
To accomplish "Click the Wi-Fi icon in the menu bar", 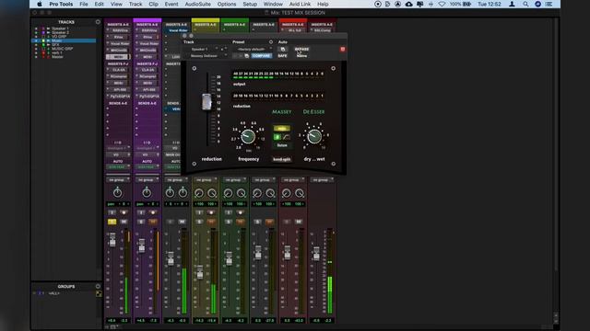I will click(442, 4).
